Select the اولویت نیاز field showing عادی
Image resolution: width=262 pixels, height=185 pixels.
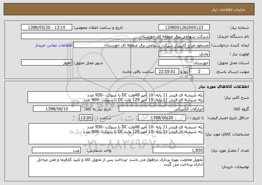184,54
